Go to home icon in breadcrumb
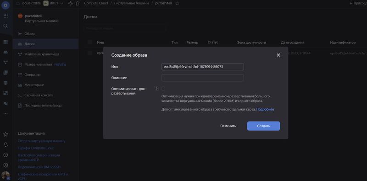Screen dimensions: 367x181 point(78,3)
